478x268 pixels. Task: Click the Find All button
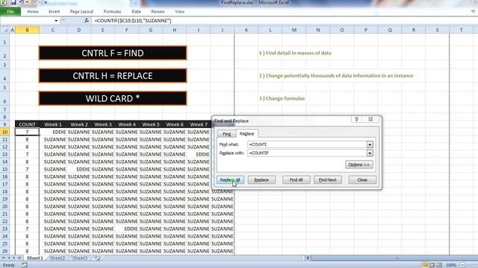(296, 180)
